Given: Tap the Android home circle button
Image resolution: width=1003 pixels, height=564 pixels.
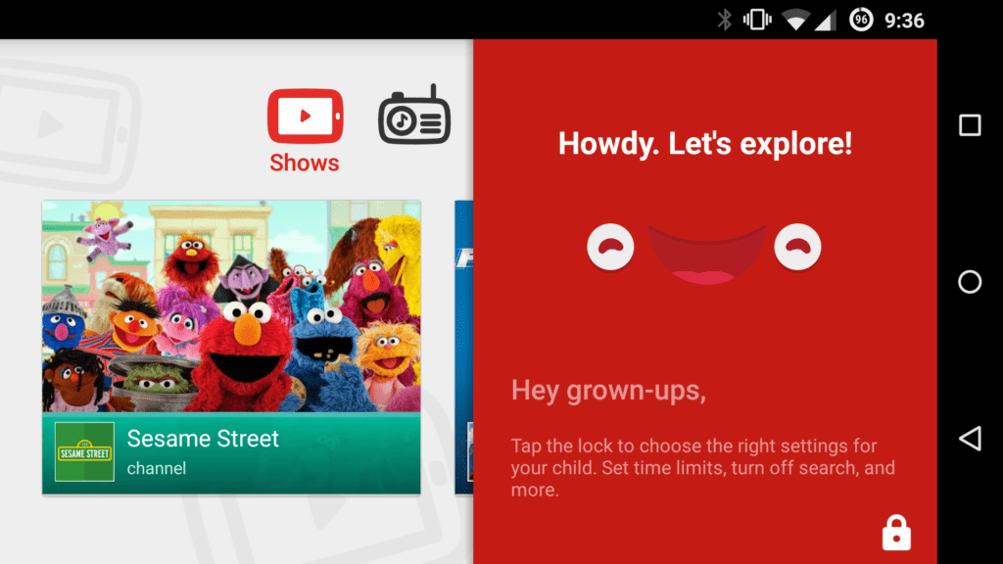Looking at the screenshot, I should (970, 282).
